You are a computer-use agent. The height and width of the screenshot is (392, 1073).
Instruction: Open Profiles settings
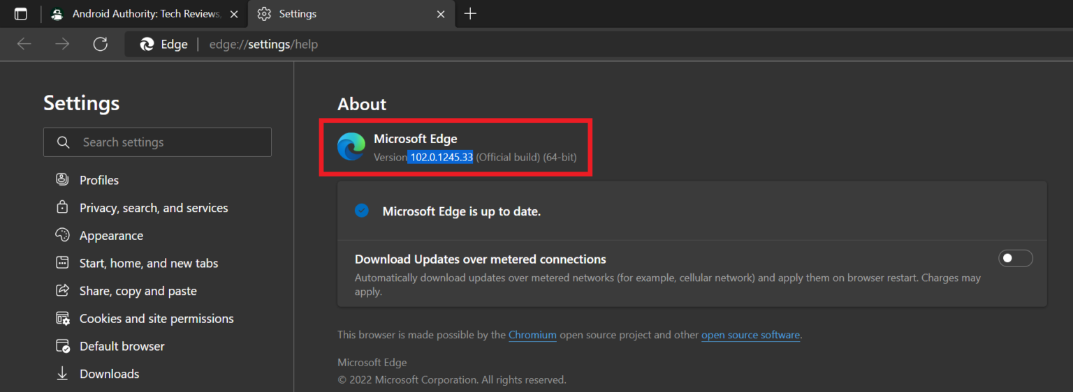click(x=99, y=180)
